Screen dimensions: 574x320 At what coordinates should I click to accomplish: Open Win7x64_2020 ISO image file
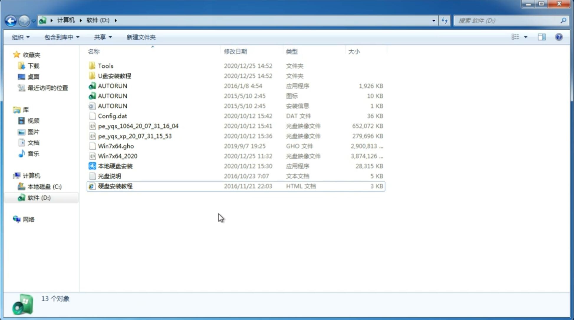(x=117, y=156)
